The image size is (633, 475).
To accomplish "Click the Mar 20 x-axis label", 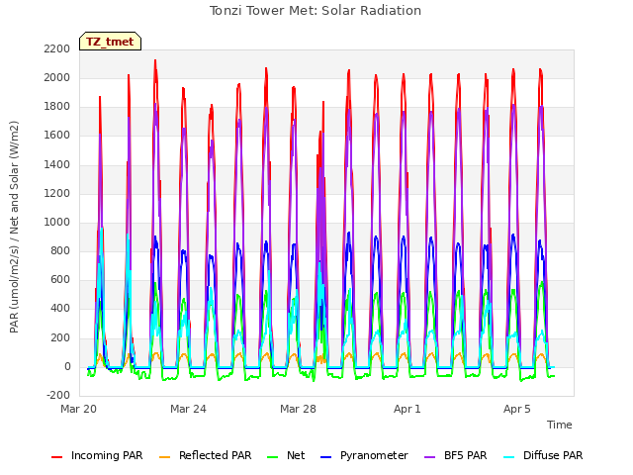I will [x=79, y=409].
